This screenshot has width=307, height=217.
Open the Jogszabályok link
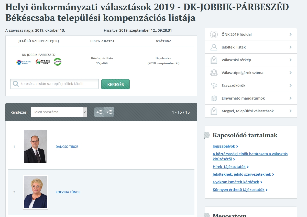click(x=224, y=146)
